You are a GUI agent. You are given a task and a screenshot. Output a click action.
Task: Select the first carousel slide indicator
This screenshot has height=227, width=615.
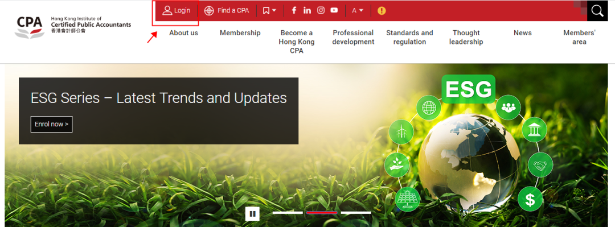pyautogui.click(x=288, y=213)
